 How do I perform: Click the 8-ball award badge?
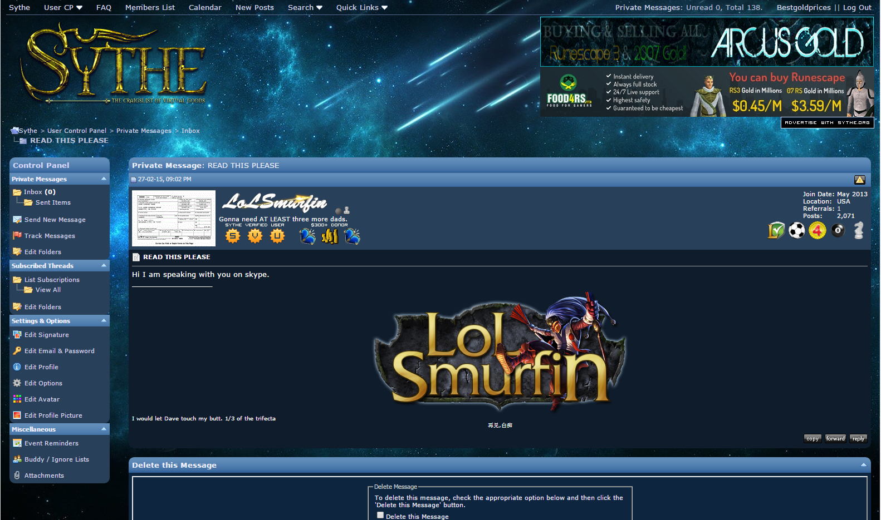(838, 230)
